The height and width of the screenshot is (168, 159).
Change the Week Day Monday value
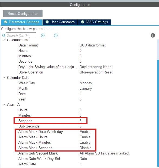coord(86,83)
